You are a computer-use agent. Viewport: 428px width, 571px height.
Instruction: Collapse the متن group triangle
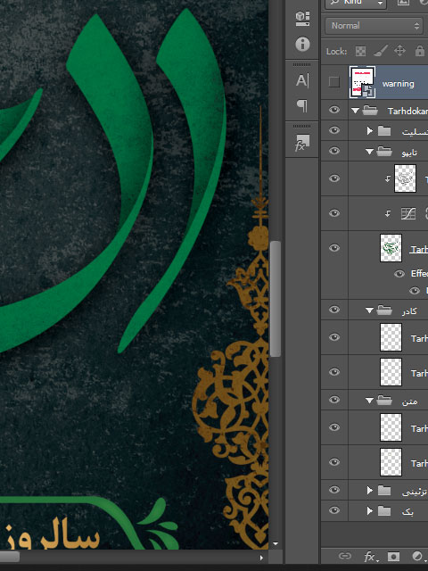[369, 401]
